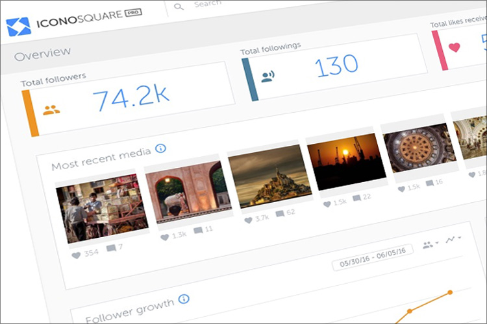Click comment icon showing 7 comments

point(111,248)
